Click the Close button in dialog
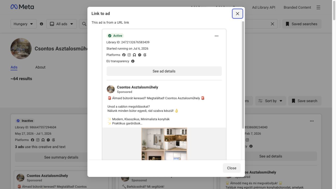 pyautogui.click(x=232, y=168)
